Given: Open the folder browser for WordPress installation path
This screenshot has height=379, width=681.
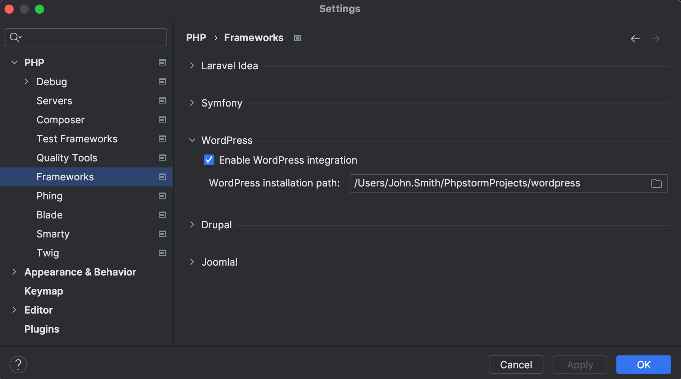Looking at the screenshot, I should [x=657, y=183].
